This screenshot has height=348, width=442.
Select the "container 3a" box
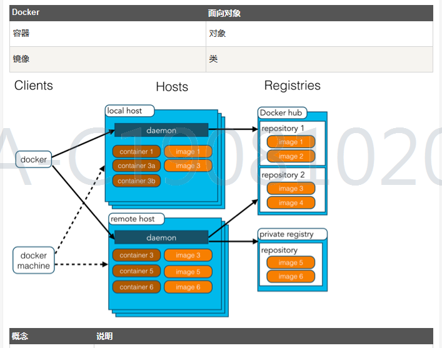136,166
